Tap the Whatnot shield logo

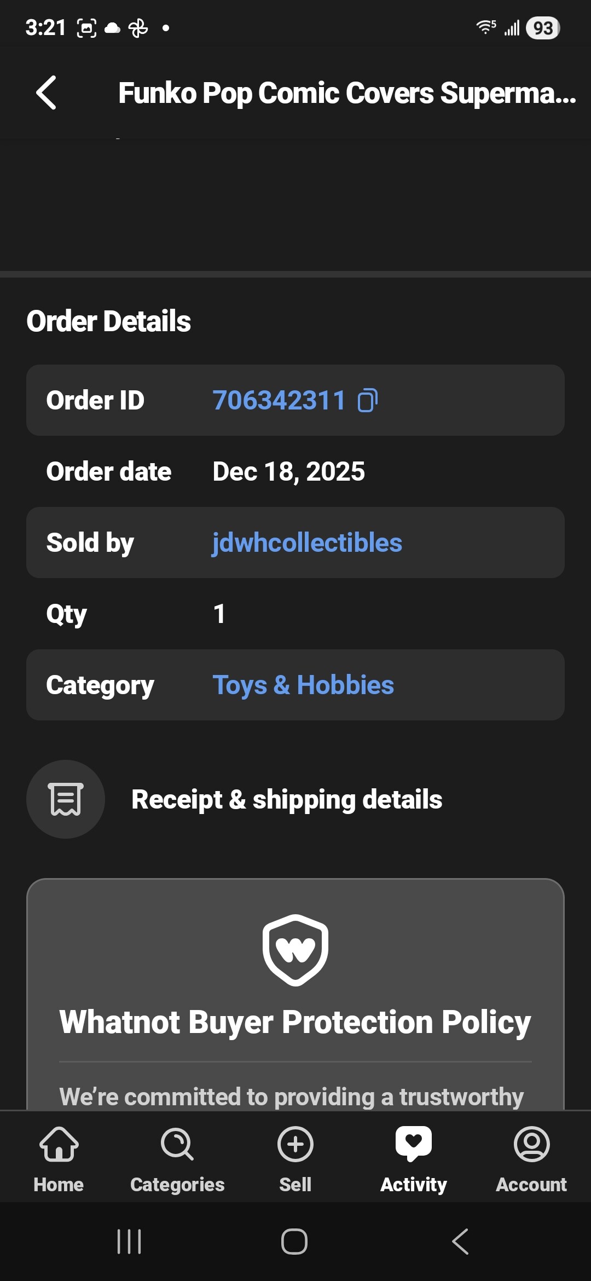click(296, 950)
